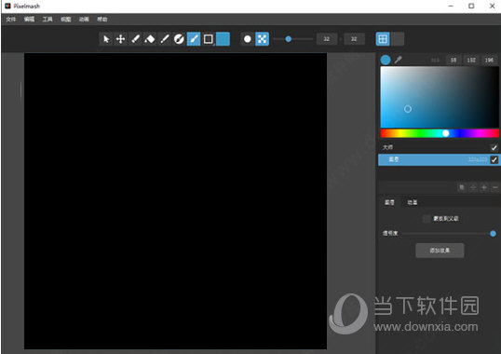501x354 pixels.
Task: Click the gray add effect button
Action: click(440, 251)
